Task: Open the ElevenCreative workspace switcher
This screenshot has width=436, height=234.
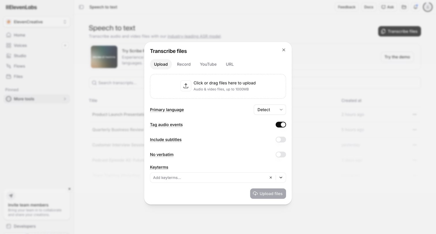Action: click(x=37, y=22)
